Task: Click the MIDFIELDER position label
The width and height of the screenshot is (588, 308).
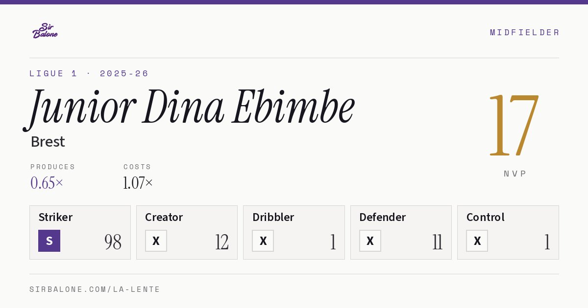Action: (x=524, y=32)
